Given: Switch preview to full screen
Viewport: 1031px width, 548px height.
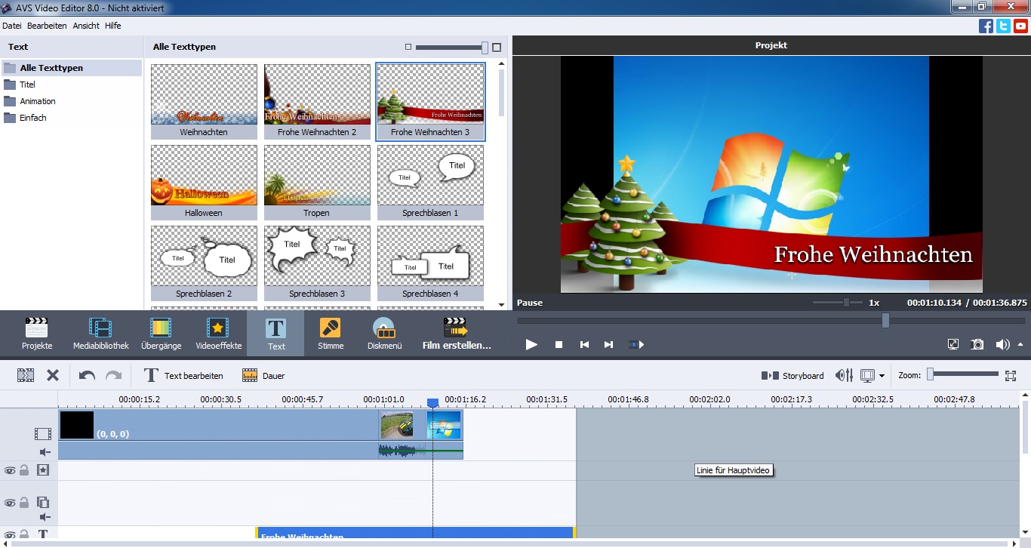Looking at the screenshot, I should pyautogui.click(x=953, y=344).
